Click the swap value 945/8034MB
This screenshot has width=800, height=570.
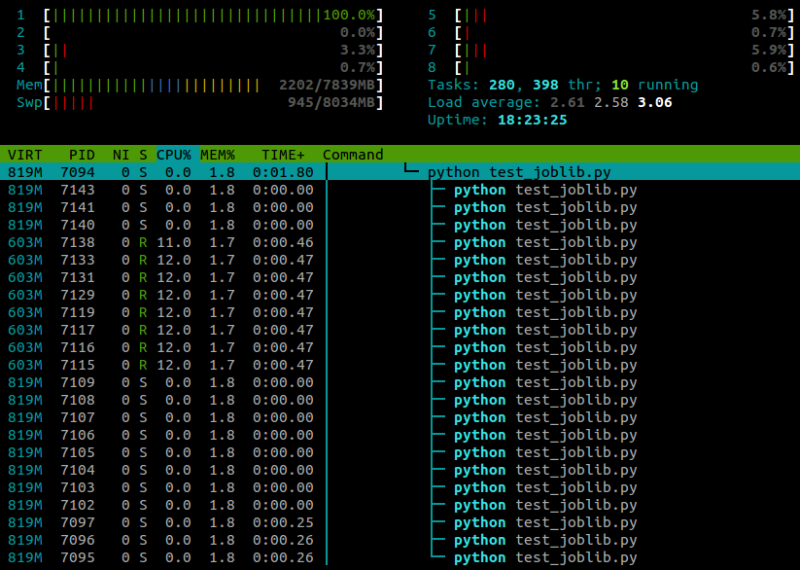click(x=331, y=102)
